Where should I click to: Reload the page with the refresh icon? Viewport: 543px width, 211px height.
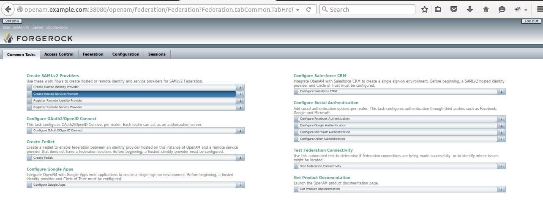click(x=309, y=9)
